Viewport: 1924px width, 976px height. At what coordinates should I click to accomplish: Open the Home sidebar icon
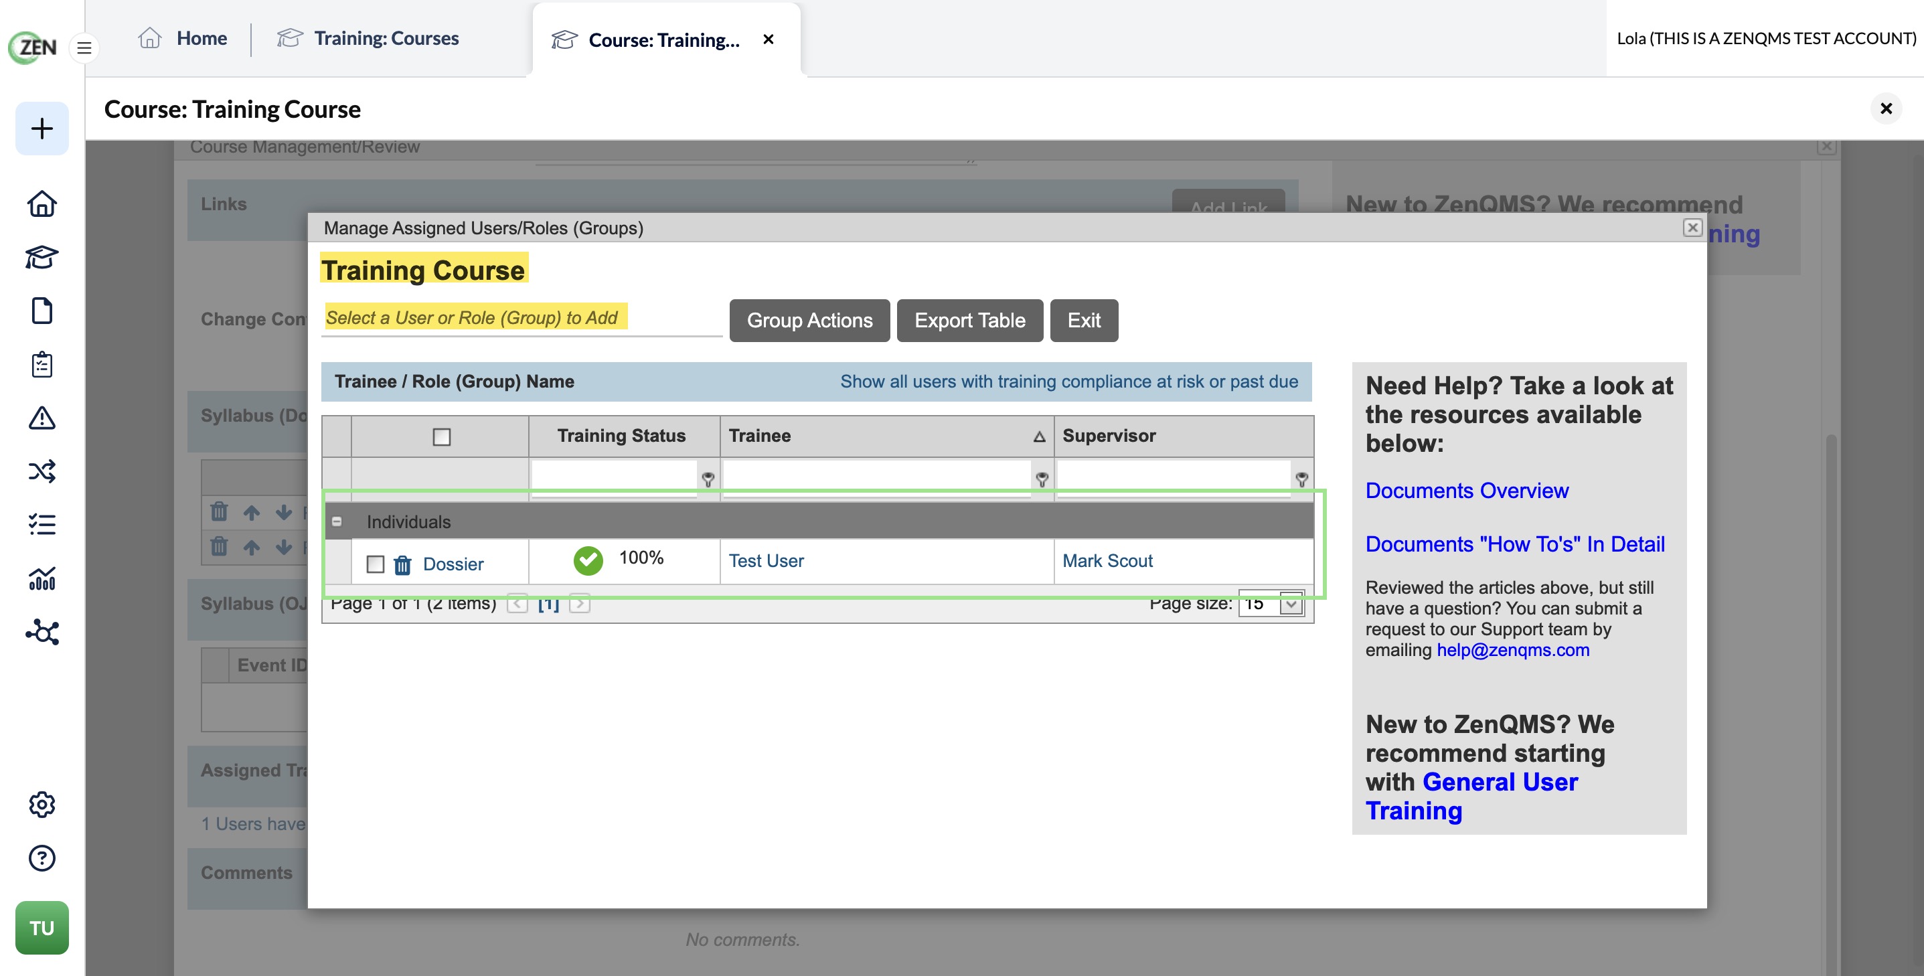point(42,204)
